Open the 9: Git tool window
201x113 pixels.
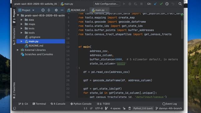point(23,104)
